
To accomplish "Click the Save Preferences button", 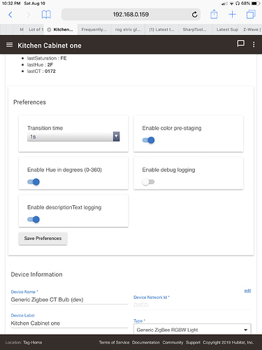I will pyautogui.click(x=43, y=239).
